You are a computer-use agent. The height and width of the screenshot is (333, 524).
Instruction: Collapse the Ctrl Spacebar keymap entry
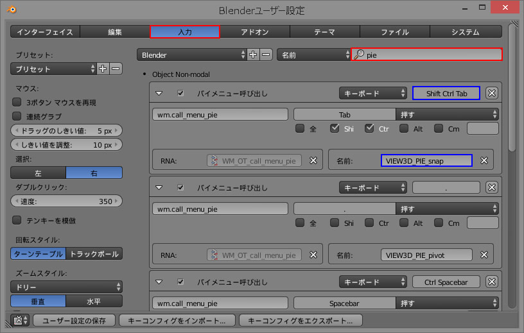[x=159, y=282]
